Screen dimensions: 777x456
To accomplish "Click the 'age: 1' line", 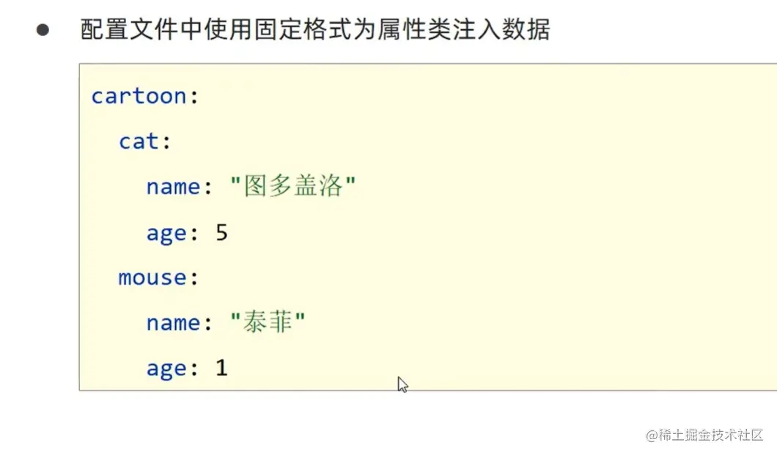I will (187, 368).
